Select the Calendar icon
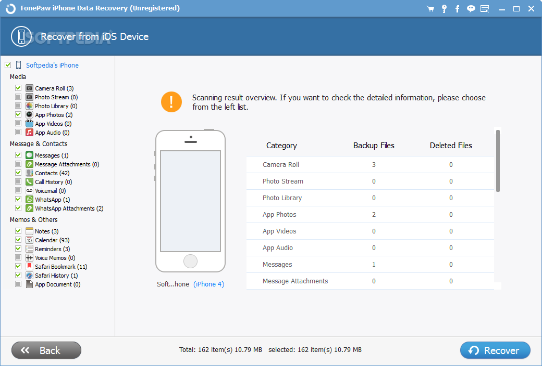This screenshot has height=366, width=542. [29, 240]
